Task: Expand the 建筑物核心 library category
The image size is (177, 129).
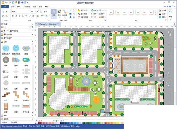Action: click(17, 34)
